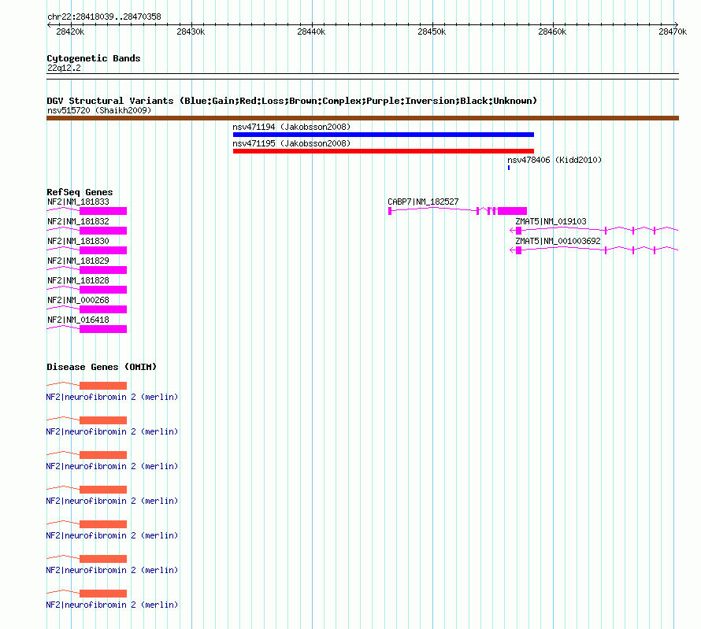Click the 28460k scale label
This screenshot has width=701, height=629.
point(552,31)
